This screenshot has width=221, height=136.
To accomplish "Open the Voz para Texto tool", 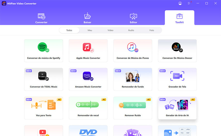I will 43,108.
